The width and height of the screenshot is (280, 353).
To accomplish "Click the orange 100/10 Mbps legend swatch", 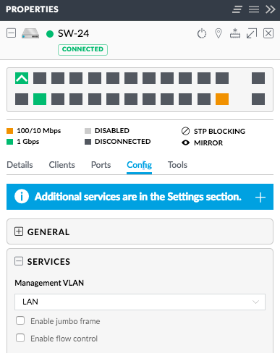I will click(9, 131).
